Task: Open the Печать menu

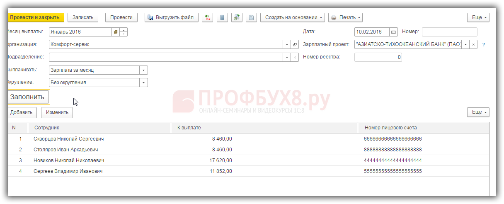Action: click(x=345, y=17)
